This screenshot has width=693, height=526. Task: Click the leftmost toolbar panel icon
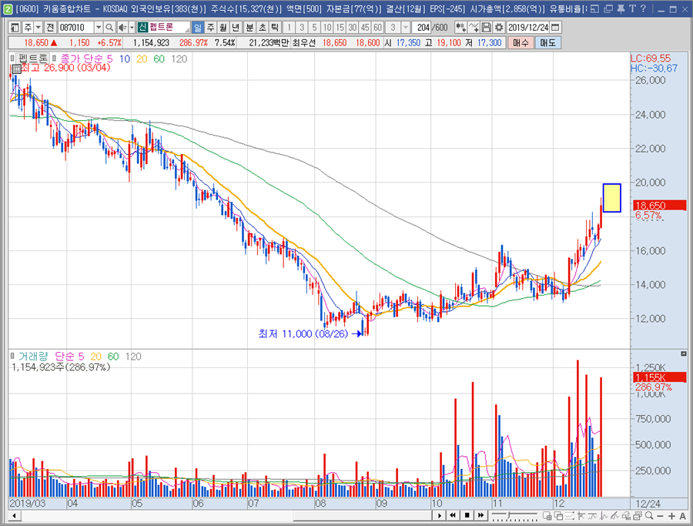click(15, 28)
